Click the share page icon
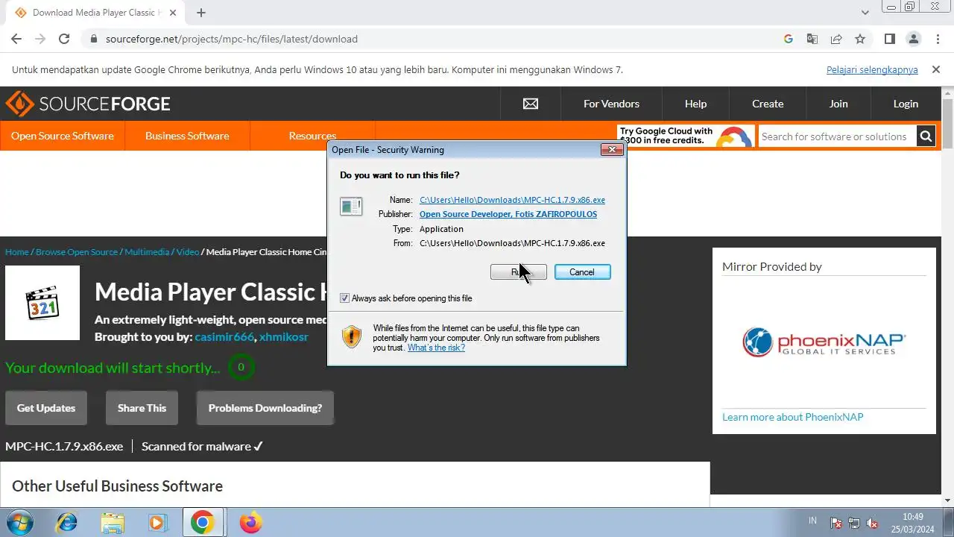 coord(836,39)
